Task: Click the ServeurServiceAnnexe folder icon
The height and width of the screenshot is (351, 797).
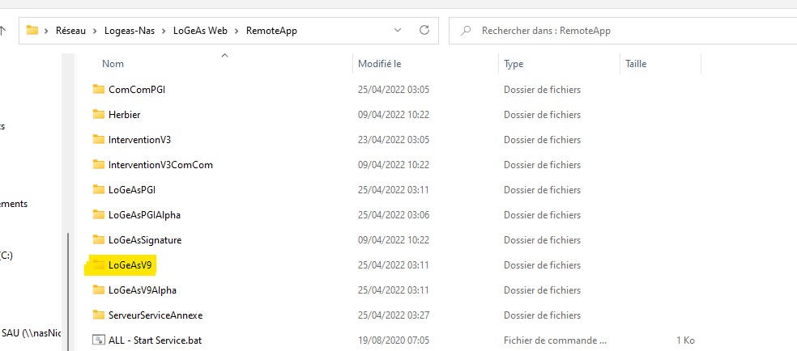Action: click(99, 315)
